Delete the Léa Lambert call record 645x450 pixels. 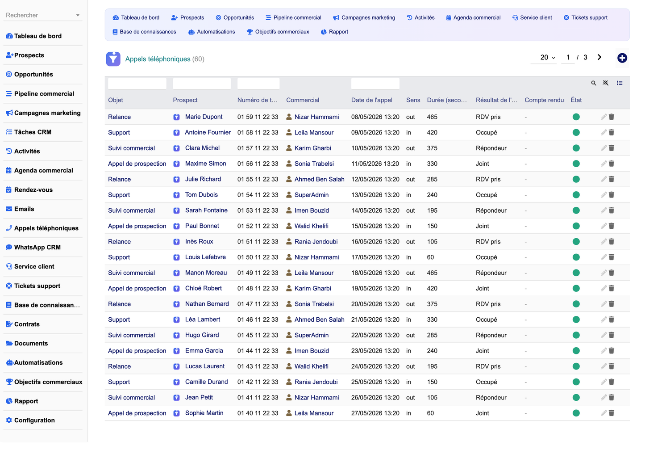tap(612, 320)
